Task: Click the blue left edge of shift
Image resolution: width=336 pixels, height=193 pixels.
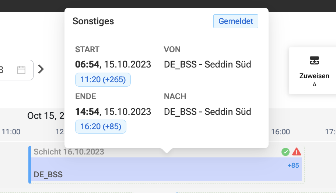Action: (30, 165)
